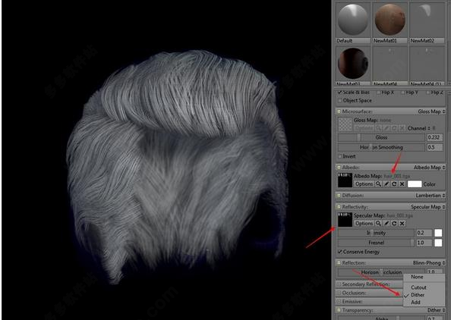The image size is (451, 320).
Task: Open the Lambertian diffusion dropdown
Action: click(430, 196)
